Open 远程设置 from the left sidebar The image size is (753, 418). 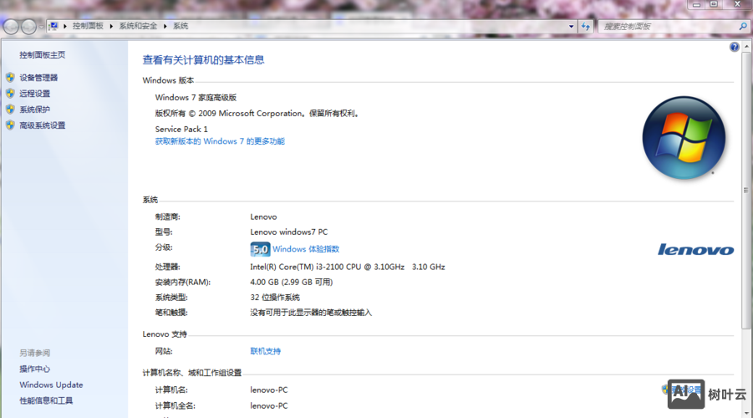(35, 94)
